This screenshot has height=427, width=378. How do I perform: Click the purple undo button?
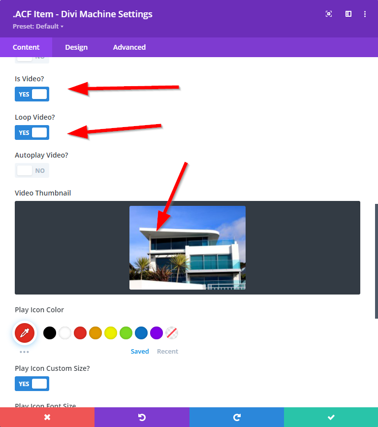point(142,417)
